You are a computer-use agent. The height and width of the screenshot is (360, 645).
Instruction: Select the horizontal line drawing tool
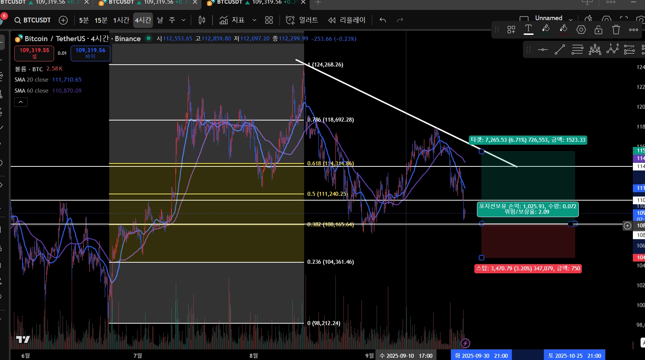(542, 50)
